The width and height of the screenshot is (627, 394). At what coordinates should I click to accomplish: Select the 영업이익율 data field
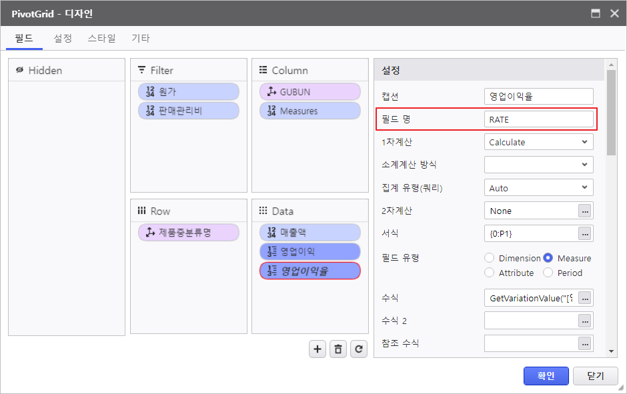310,271
